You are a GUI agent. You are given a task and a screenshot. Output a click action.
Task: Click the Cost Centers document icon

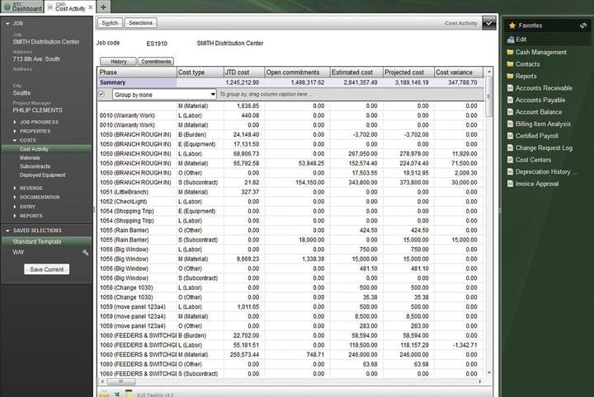[x=511, y=160]
